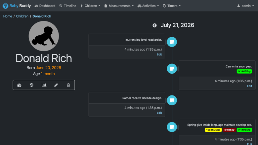
Task: Follow the Home breadcrumb link
Action: point(8,16)
